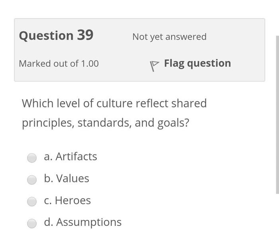The width and height of the screenshot is (279, 251).
Task: Click the word 'Question' in the heading
Action: pyautogui.click(x=46, y=35)
